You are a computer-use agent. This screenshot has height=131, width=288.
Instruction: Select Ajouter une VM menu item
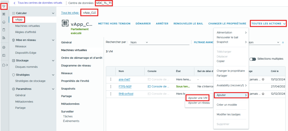click(198, 98)
